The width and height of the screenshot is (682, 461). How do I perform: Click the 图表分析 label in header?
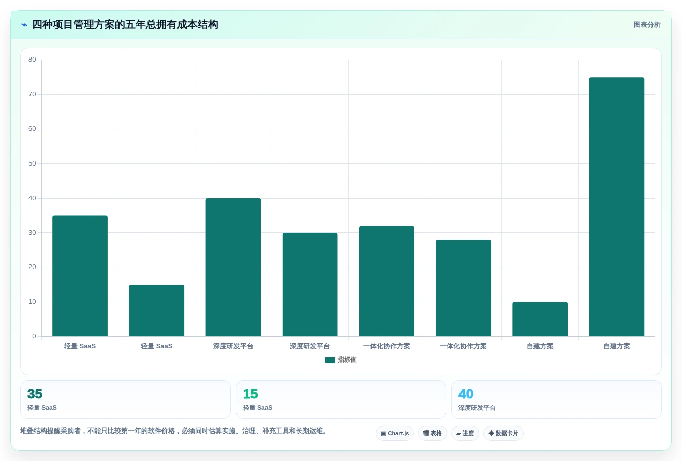(647, 25)
